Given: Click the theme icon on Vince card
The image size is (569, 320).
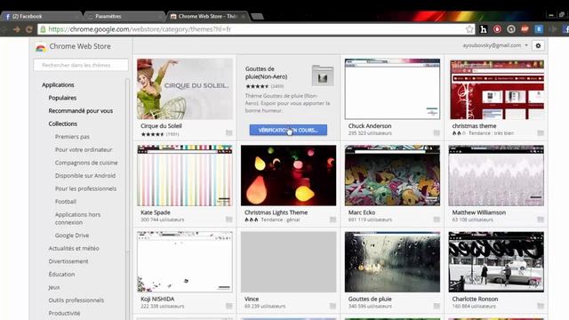Looking at the screenshot, I should tap(333, 306).
